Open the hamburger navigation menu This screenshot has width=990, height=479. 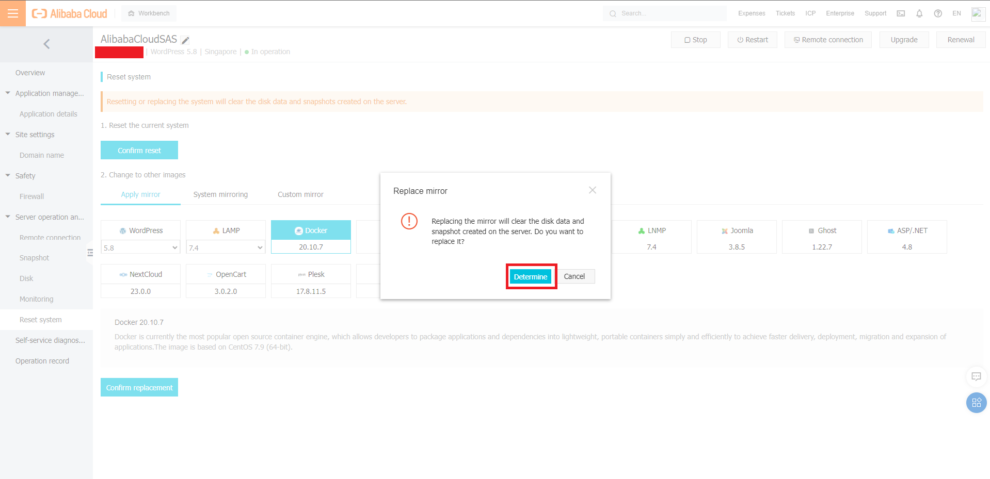pos(13,13)
